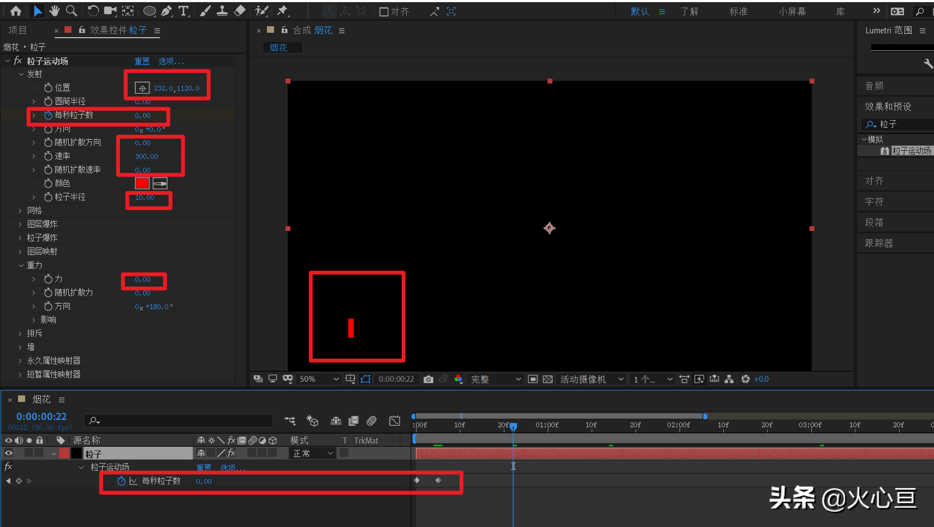Select the 标准 workspace
Image resolution: width=934 pixels, height=527 pixels.
[738, 11]
